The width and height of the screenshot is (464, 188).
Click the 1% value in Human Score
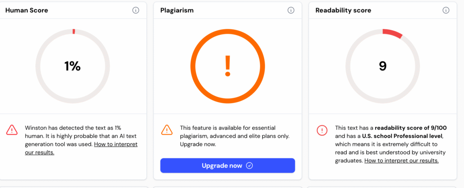coord(72,66)
